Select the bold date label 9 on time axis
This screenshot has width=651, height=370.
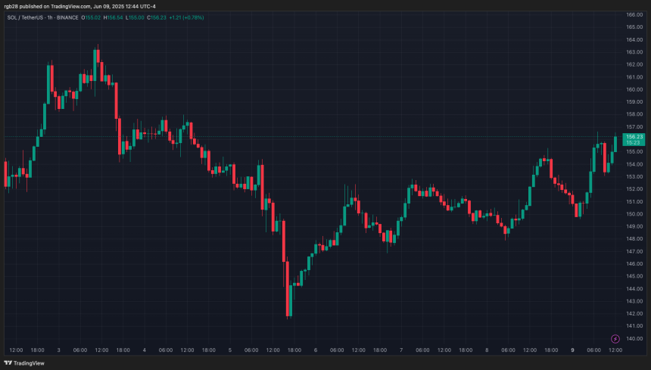tap(572, 350)
